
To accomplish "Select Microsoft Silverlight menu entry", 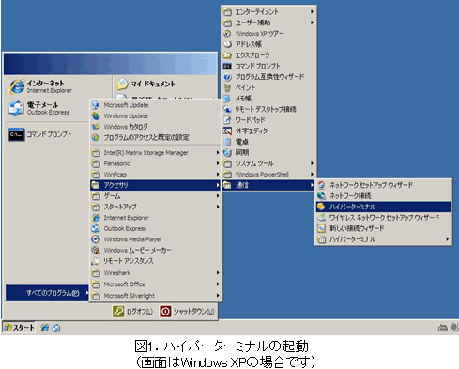I will (156, 296).
